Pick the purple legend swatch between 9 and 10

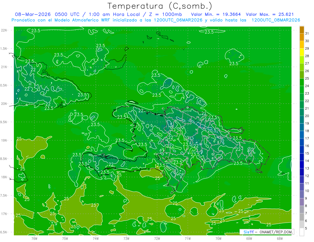tap(302, 194)
